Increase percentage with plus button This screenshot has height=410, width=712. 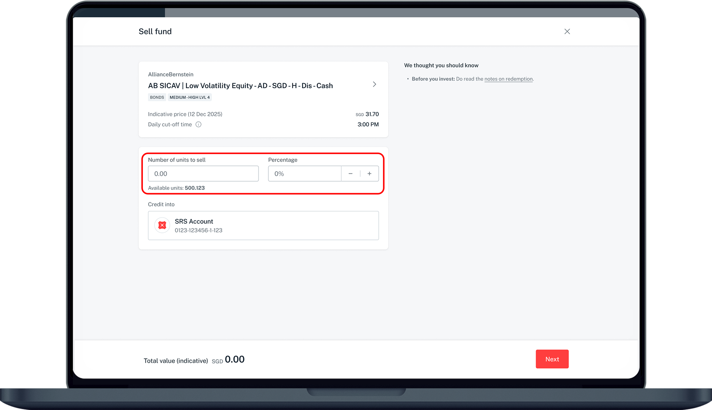point(369,173)
